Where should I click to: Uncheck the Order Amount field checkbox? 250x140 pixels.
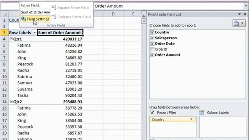pyautogui.click(x=152, y=55)
